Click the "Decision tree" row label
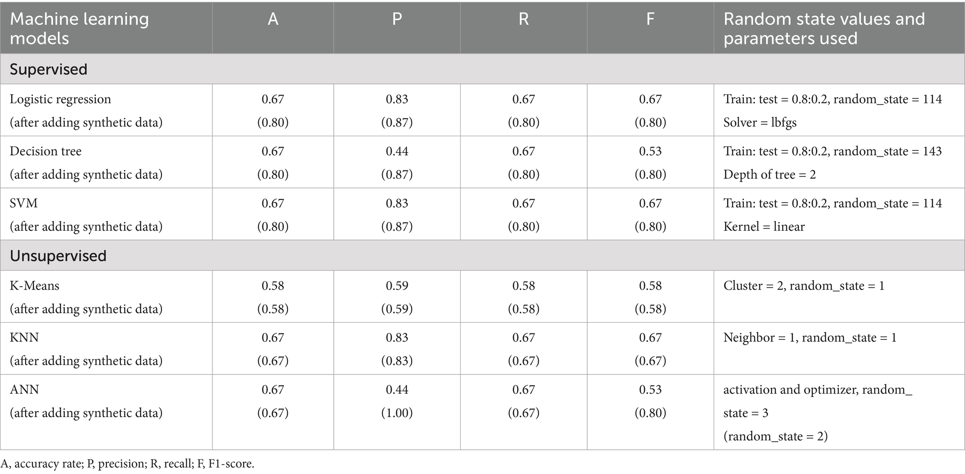965x474 pixels. pyautogui.click(x=46, y=151)
